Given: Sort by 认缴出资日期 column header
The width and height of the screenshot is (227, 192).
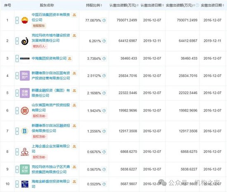Looking at the screenshot, I should [152, 5].
